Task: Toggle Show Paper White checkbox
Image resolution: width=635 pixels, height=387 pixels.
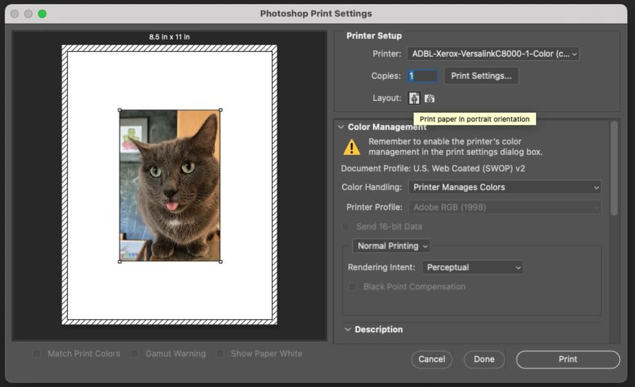Action: pos(220,353)
